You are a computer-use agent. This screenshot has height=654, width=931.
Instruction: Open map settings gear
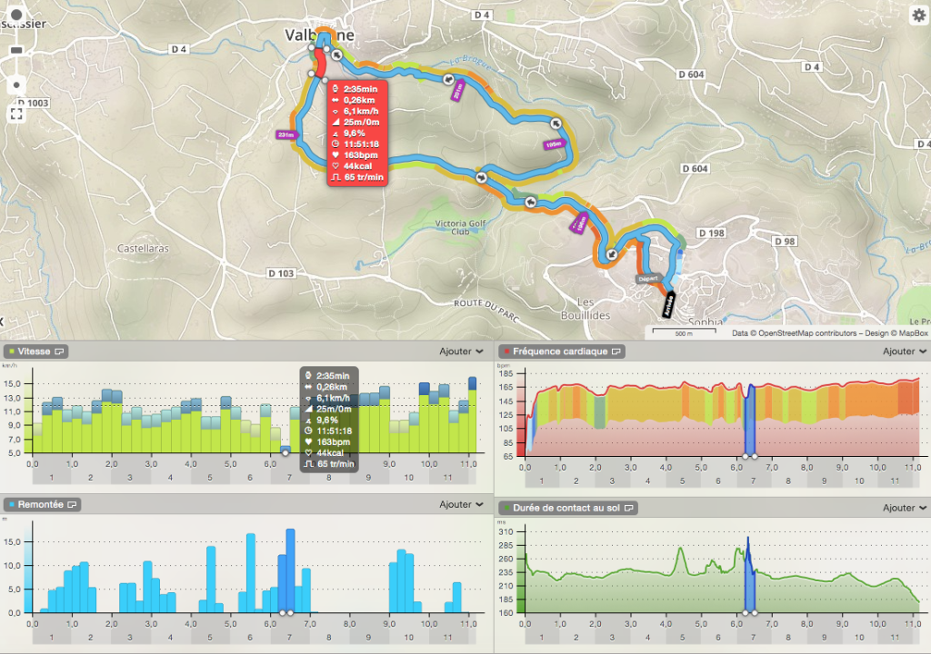coord(918,14)
